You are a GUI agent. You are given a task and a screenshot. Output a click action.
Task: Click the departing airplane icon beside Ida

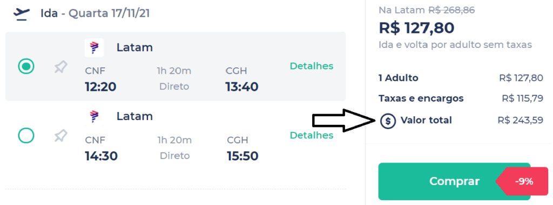(x=21, y=13)
